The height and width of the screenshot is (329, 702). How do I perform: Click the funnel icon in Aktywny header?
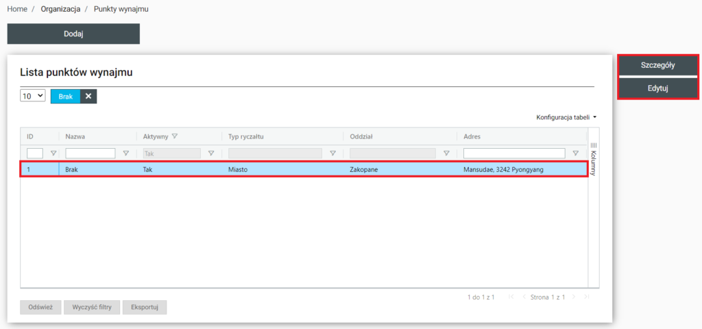[175, 136]
